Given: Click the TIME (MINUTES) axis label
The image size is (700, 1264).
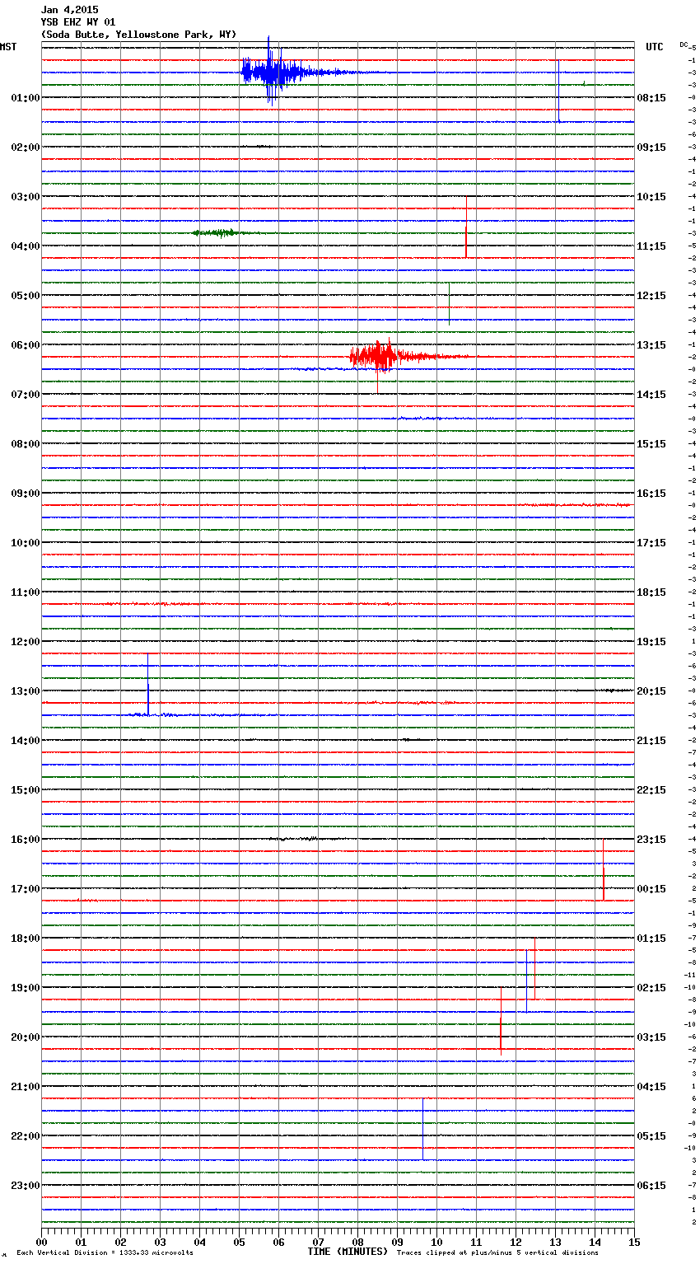Looking at the screenshot, I should [x=348, y=1252].
